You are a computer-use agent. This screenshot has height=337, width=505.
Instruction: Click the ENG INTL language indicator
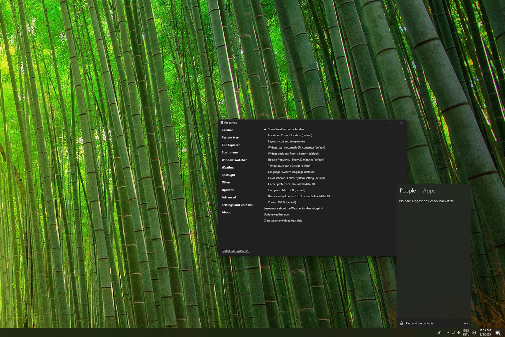[466, 332]
